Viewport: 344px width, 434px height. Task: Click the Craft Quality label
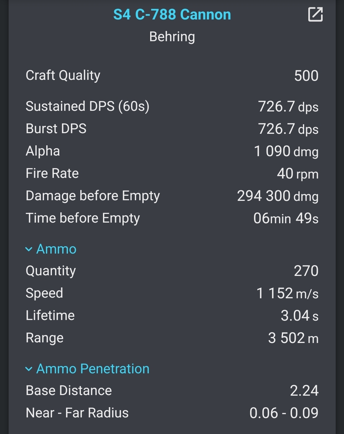tap(63, 76)
